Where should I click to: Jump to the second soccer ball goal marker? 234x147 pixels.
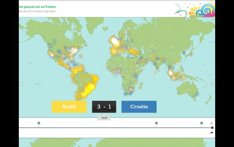pos(156,123)
